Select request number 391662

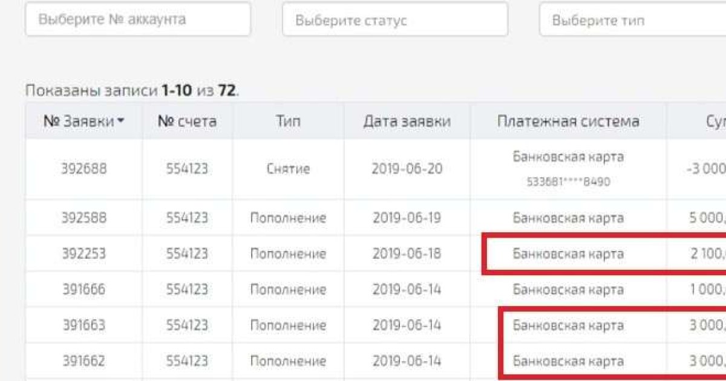[83, 361]
